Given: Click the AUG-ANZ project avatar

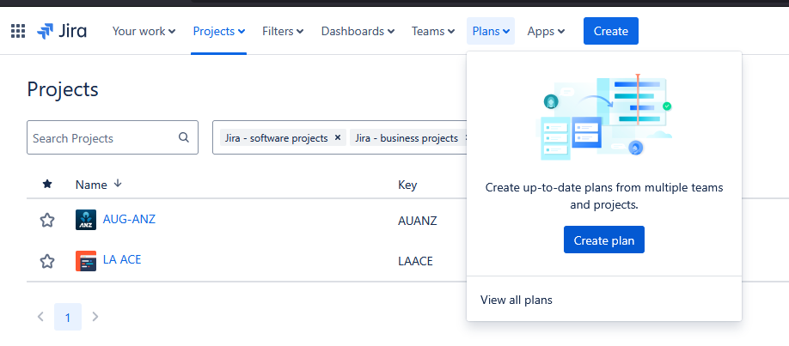Looking at the screenshot, I should (86, 220).
